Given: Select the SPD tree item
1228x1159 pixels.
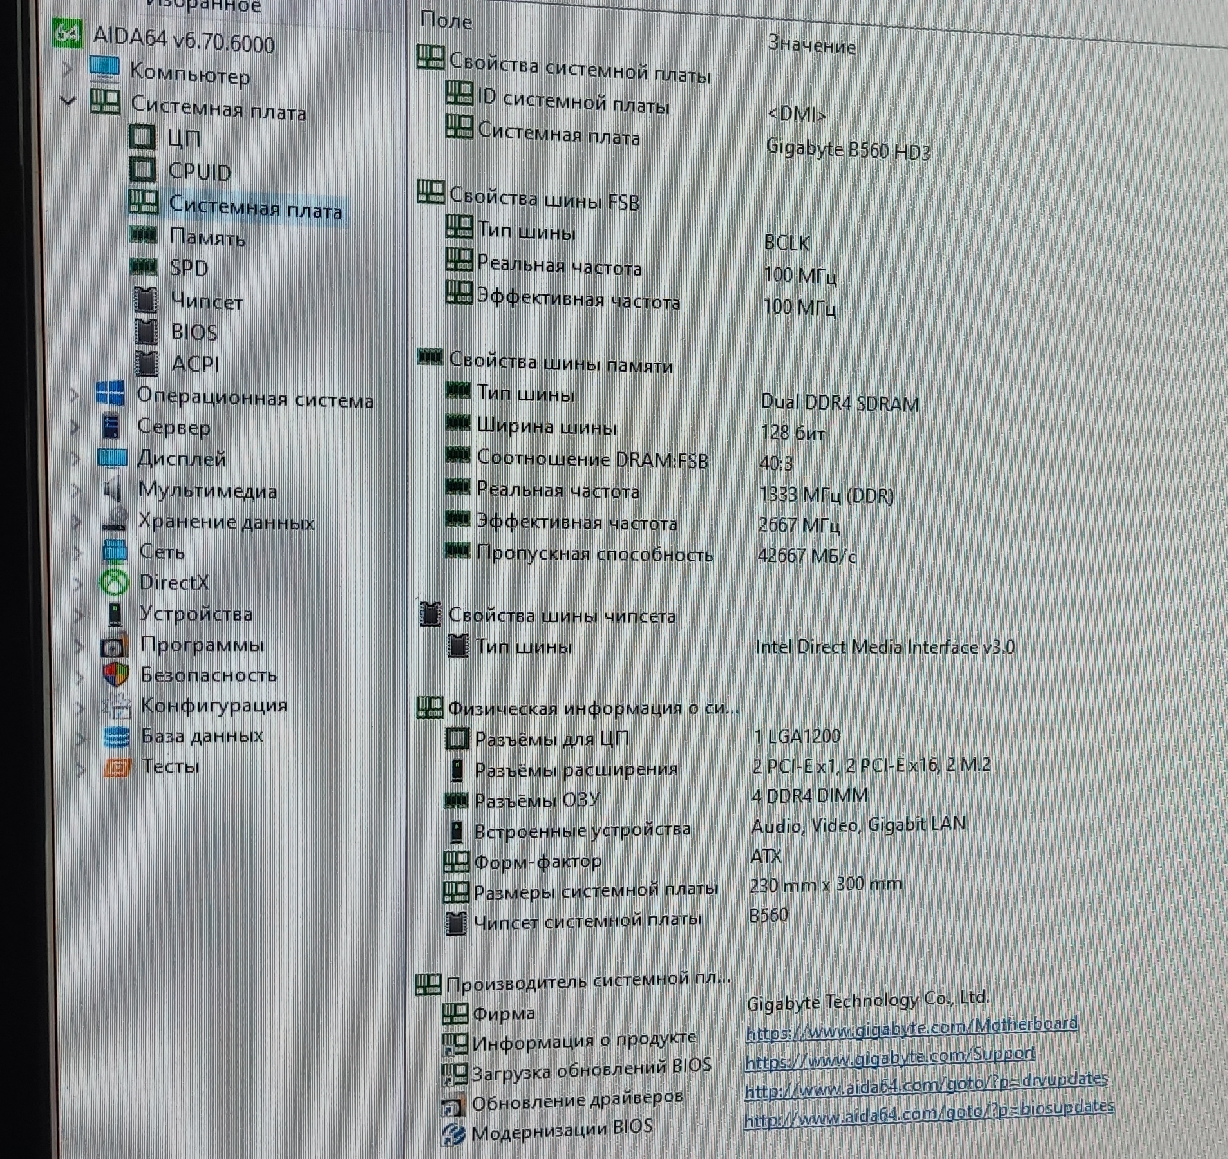Looking at the screenshot, I should (189, 268).
